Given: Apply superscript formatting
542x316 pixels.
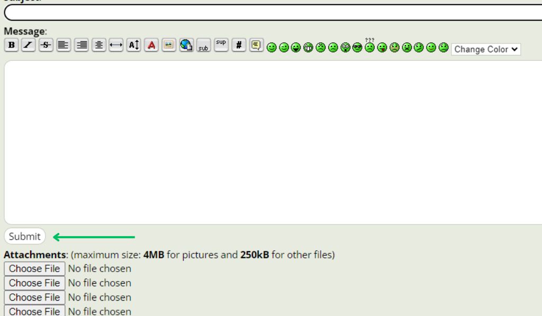Looking at the screenshot, I should (221, 45).
